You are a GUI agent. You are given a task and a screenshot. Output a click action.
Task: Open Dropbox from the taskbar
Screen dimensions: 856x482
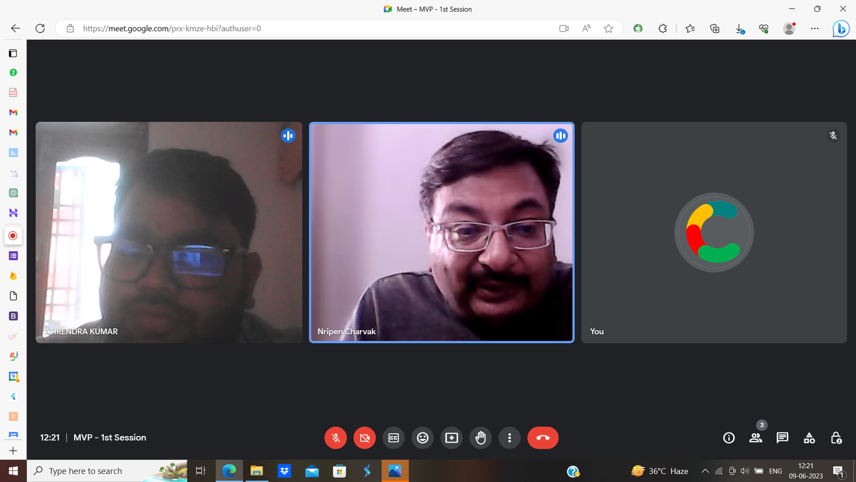pyautogui.click(x=285, y=471)
